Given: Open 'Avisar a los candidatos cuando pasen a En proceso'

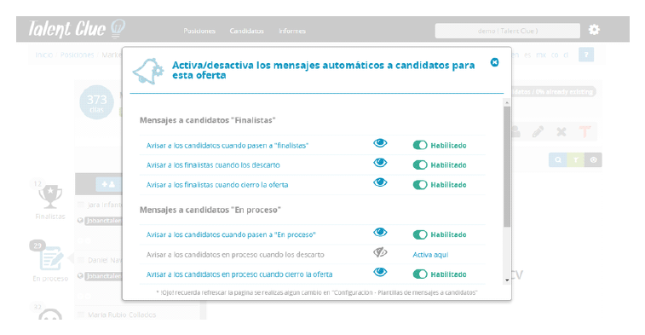Looking at the screenshot, I should pyautogui.click(x=231, y=234).
